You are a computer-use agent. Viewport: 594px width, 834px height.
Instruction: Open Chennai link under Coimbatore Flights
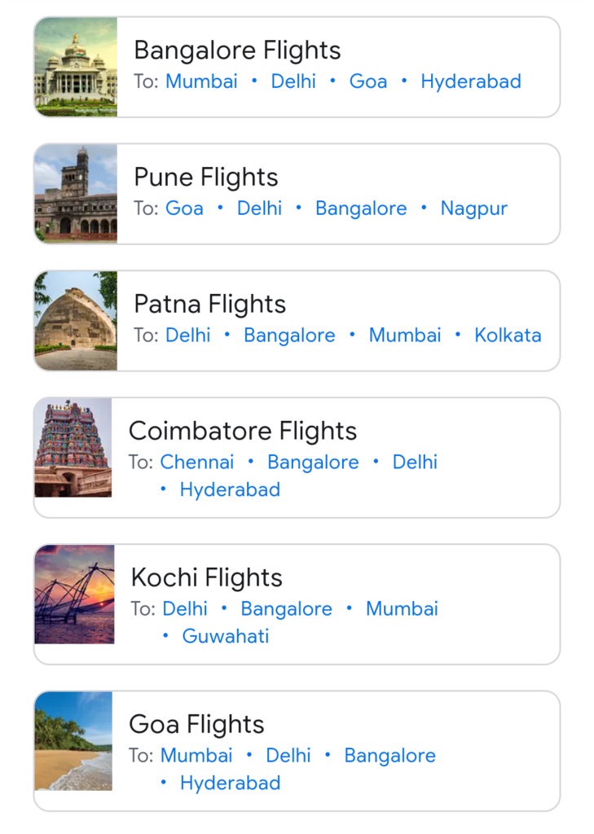click(197, 463)
